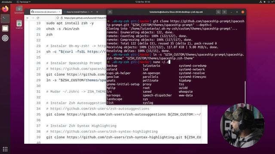Close the How to install Python tab
The height and width of the screenshot is (154, 275).
[92, 12]
